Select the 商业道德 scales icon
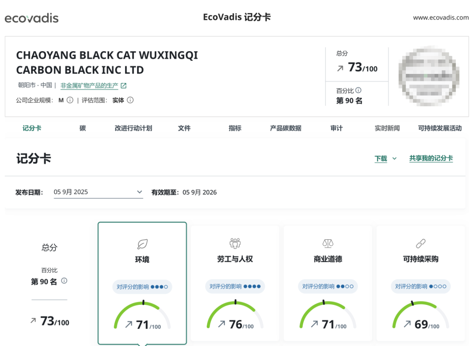 [x=328, y=243]
